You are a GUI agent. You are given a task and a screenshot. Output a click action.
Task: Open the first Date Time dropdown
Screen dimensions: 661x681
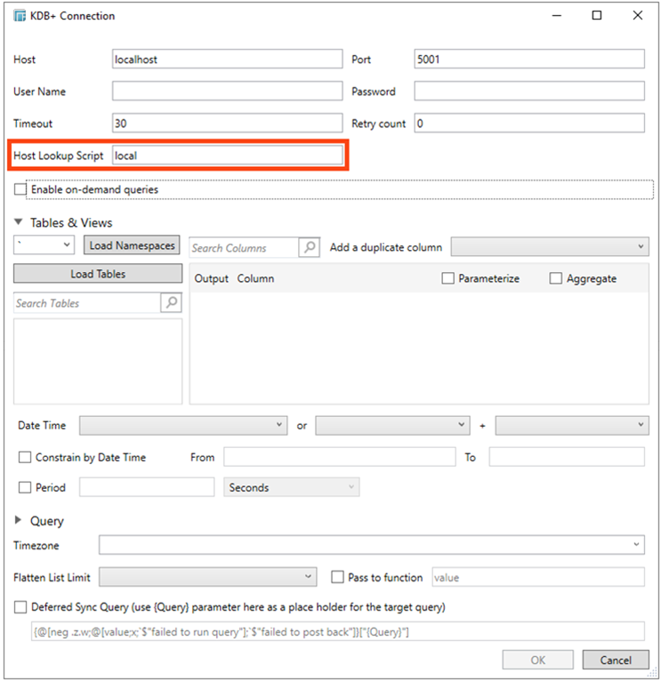(x=182, y=426)
